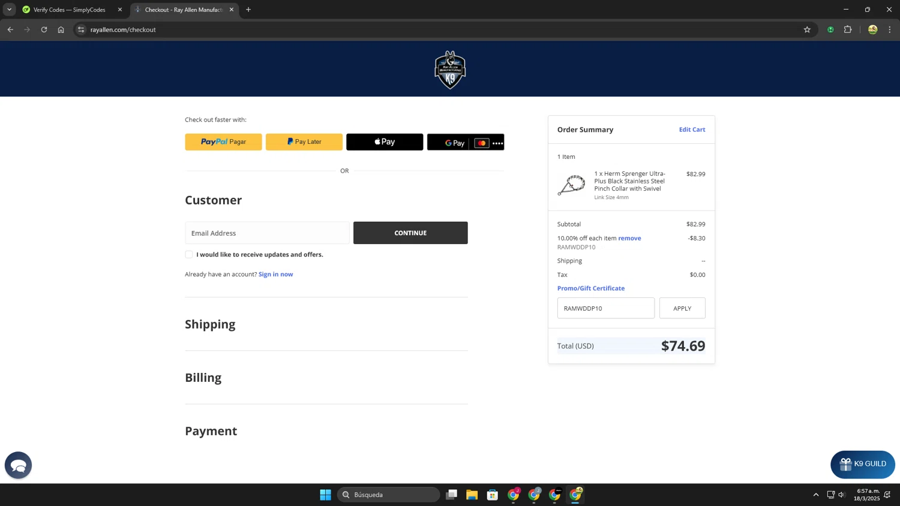Choose the PayPal Pay Later button
The width and height of the screenshot is (900, 506).
pyautogui.click(x=304, y=142)
